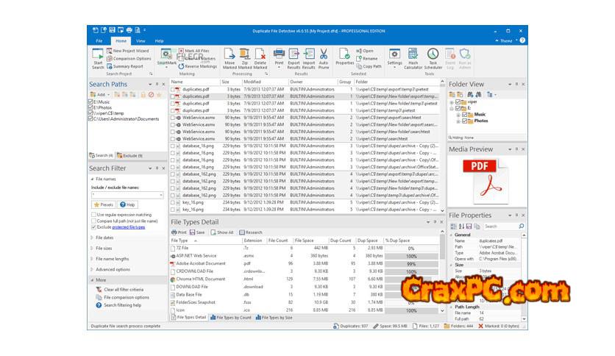Click Move Marked files

click(230, 58)
